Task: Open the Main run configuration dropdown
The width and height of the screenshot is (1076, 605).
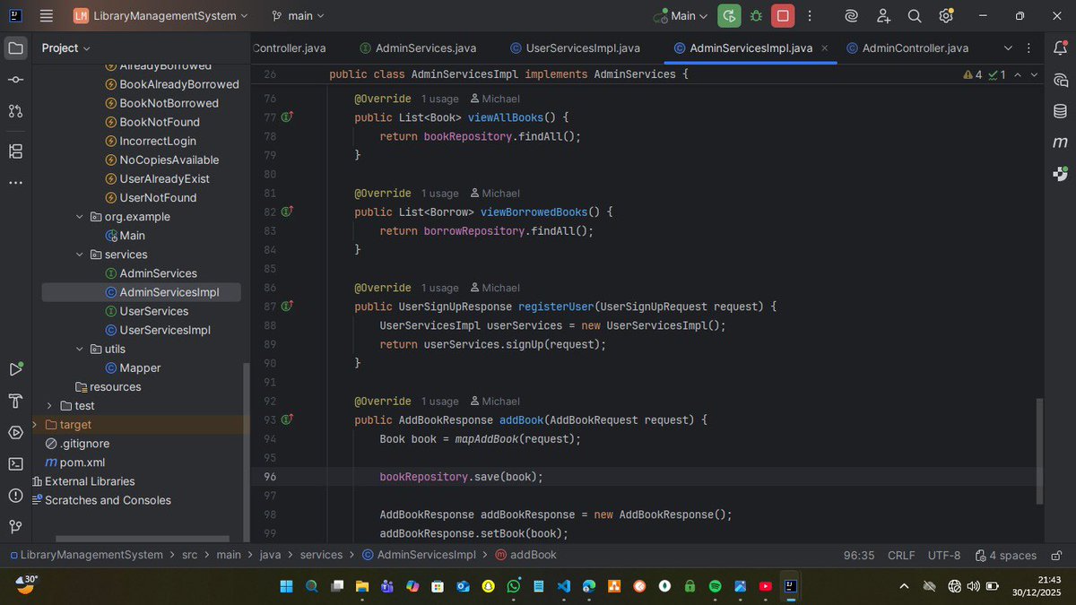Action: pyautogui.click(x=681, y=15)
